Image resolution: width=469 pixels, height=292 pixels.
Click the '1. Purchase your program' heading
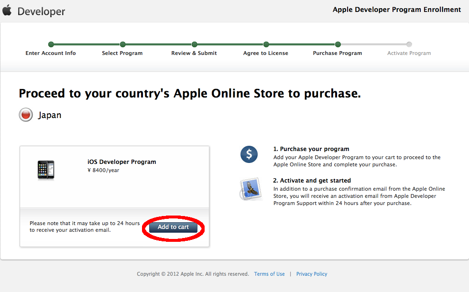(x=311, y=149)
